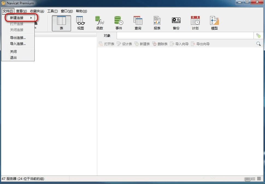This screenshot has width=265, height=184.
Task: Open the 事件 (Event) toolbar icon
Action: click(x=119, y=23)
